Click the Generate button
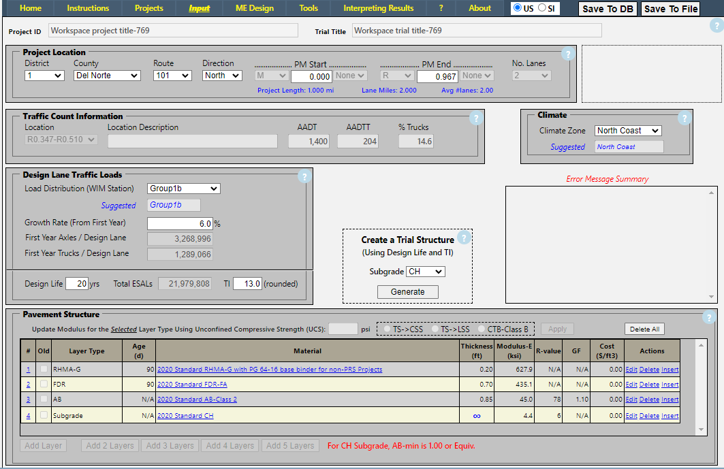Screen dimensions: 724x469 [x=407, y=292]
